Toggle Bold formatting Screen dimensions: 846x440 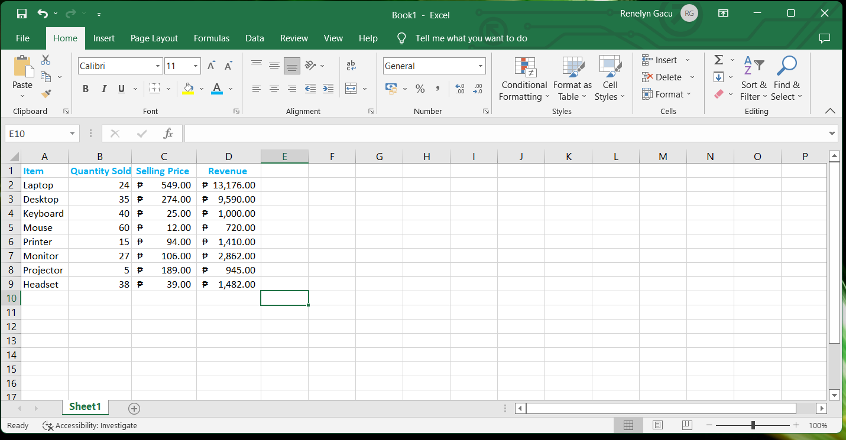[86, 89]
